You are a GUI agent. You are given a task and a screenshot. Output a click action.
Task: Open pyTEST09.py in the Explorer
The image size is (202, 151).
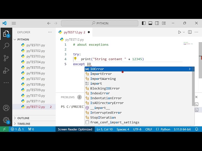(34, 90)
